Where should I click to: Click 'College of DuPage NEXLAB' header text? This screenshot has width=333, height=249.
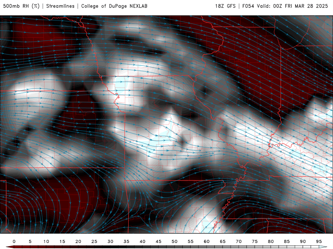[x=114, y=6]
